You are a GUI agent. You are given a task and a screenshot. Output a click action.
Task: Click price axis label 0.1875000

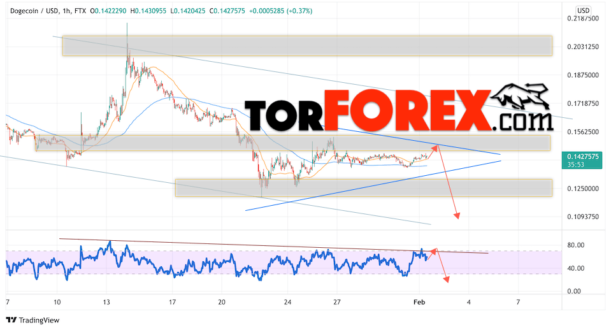(x=583, y=75)
